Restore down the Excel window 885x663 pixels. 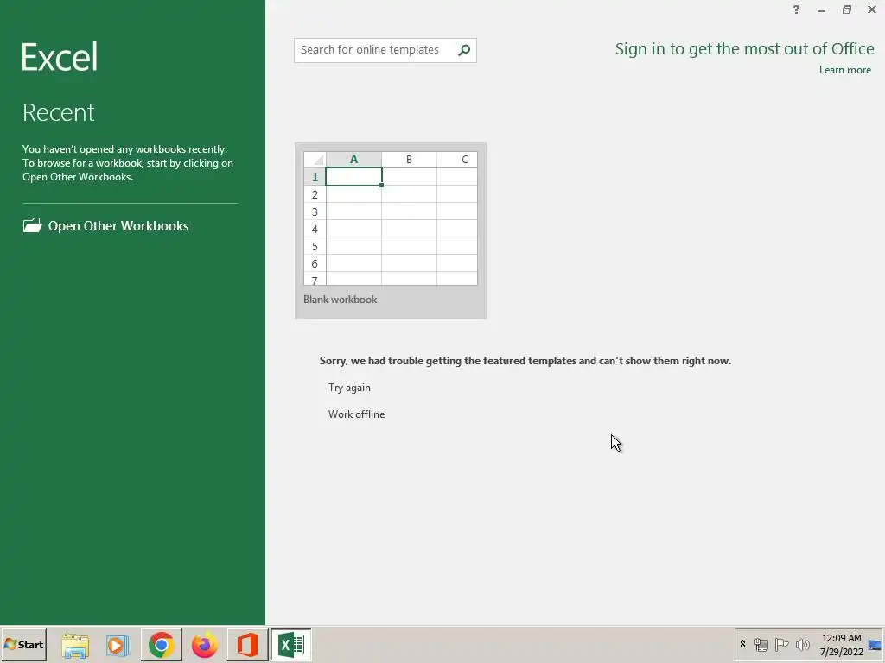click(847, 9)
